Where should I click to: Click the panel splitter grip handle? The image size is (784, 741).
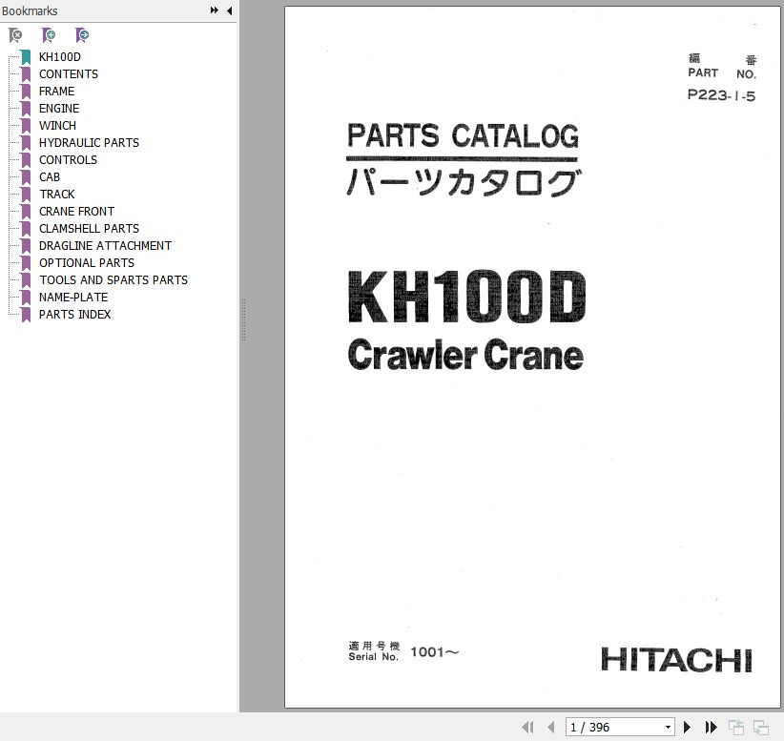click(243, 320)
